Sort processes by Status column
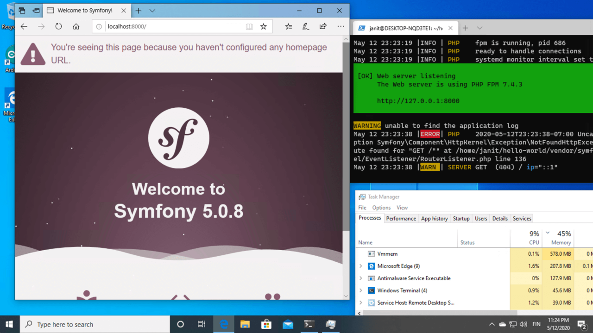Screen dimensions: 593x333 coord(484,238)
